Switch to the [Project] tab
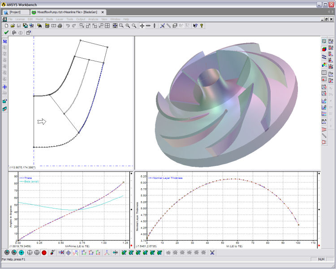The width and height of the screenshot is (336, 269). point(15,12)
